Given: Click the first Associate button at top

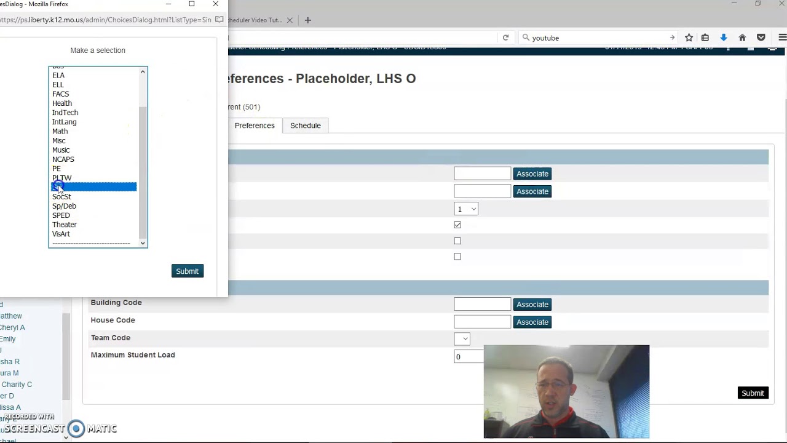Looking at the screenshot, I should [x=532, y=174].
